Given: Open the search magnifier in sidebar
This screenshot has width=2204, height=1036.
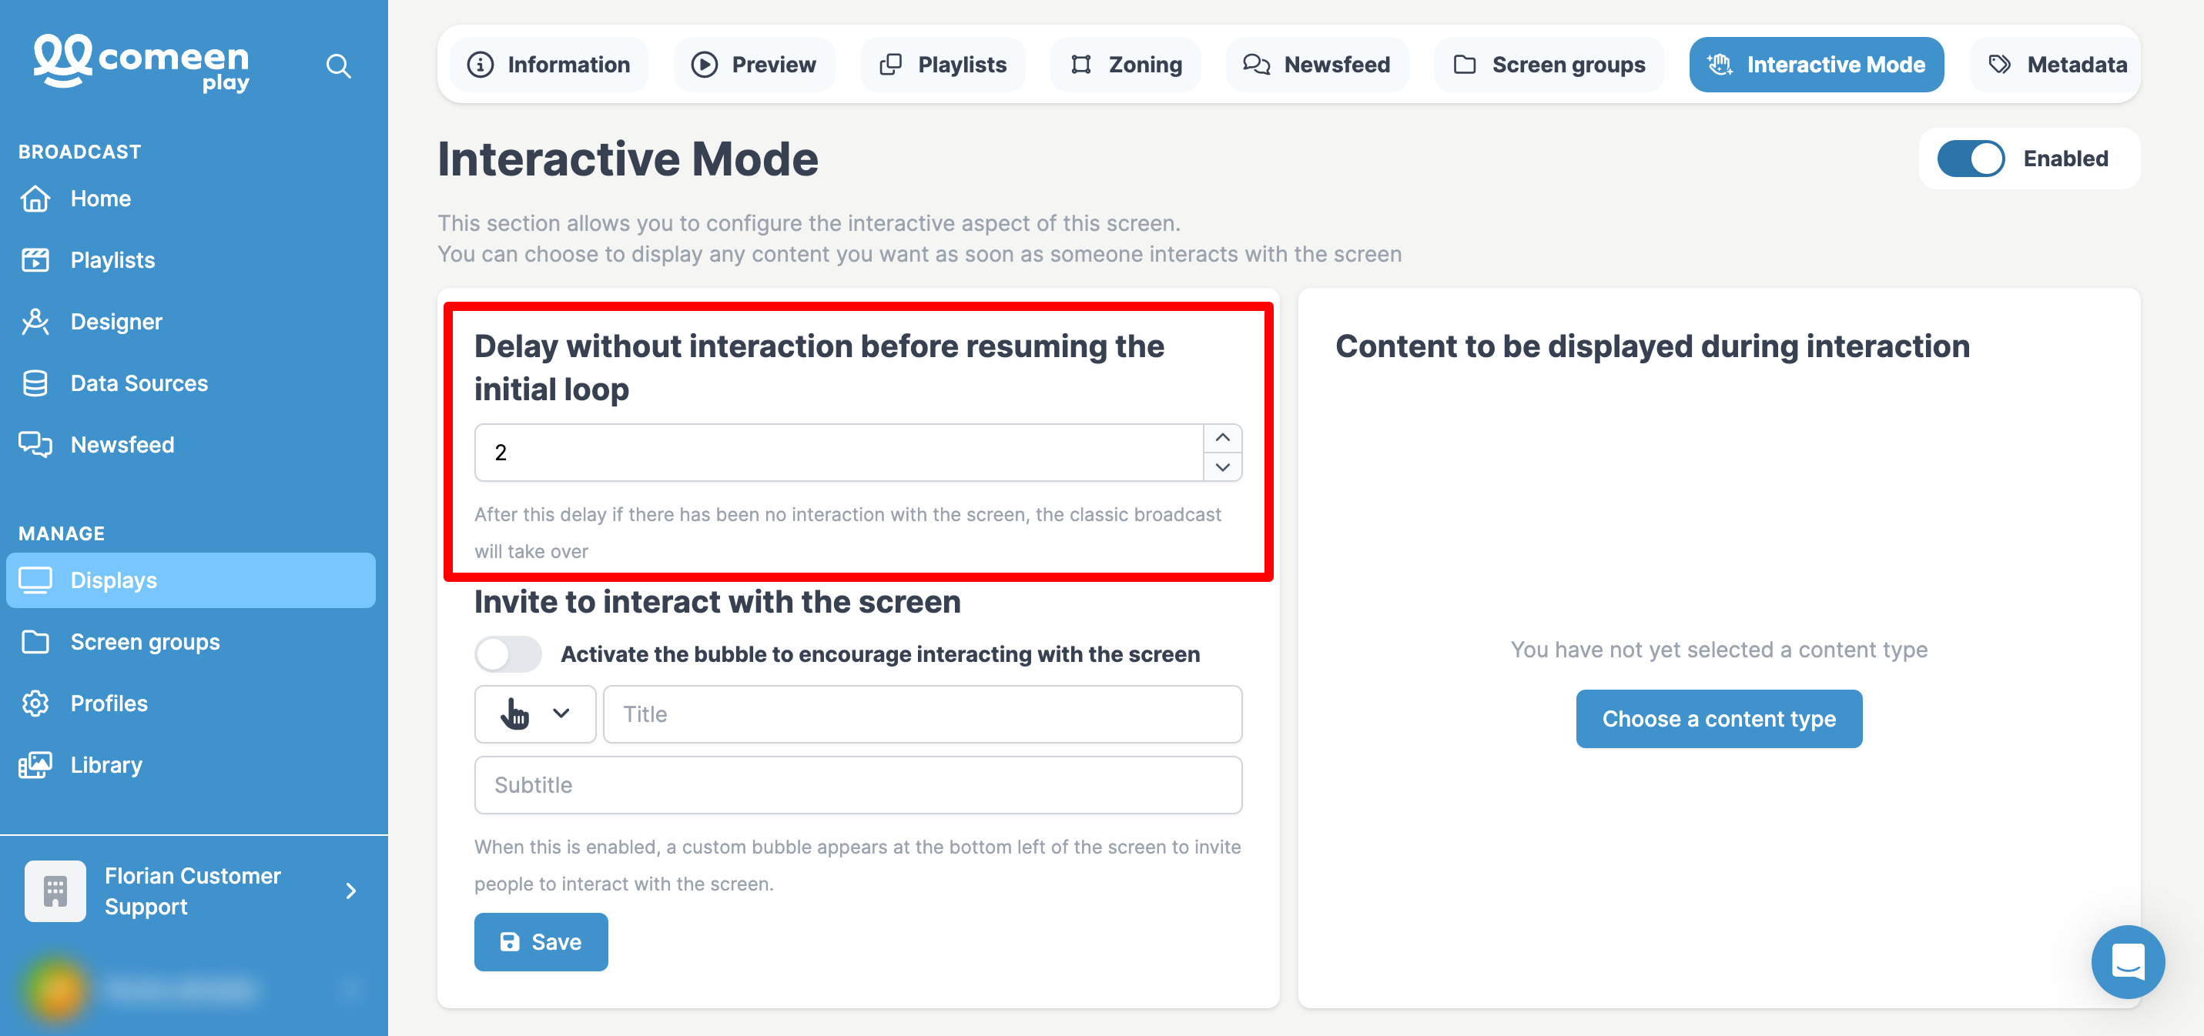Looking at the screenshot, I should (x=339, y=66).
